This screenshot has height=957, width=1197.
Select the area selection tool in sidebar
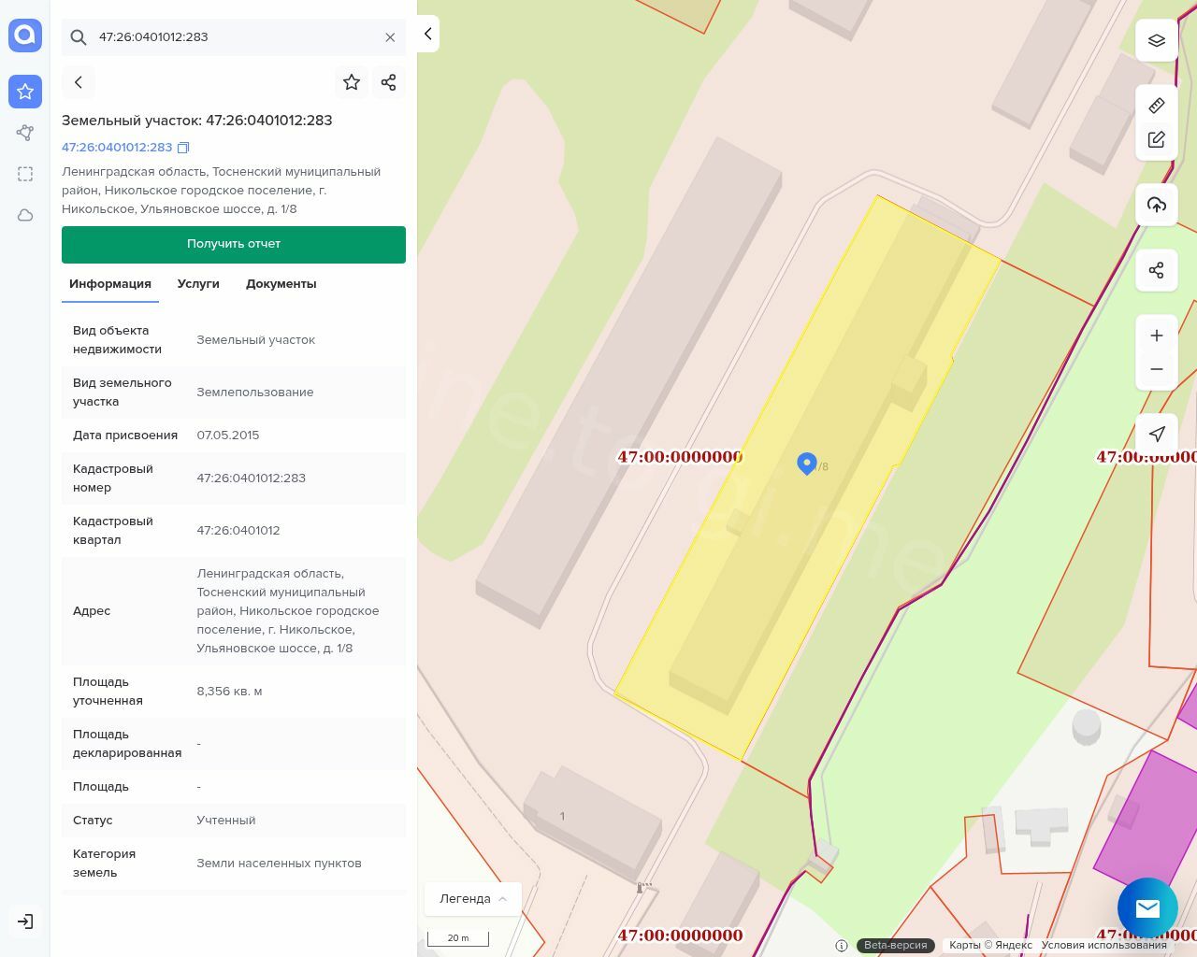click(25, 174)
